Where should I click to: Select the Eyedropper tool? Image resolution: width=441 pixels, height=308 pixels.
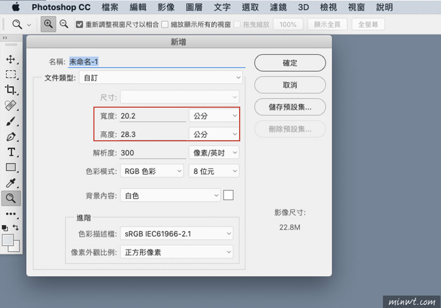point(11,183)
